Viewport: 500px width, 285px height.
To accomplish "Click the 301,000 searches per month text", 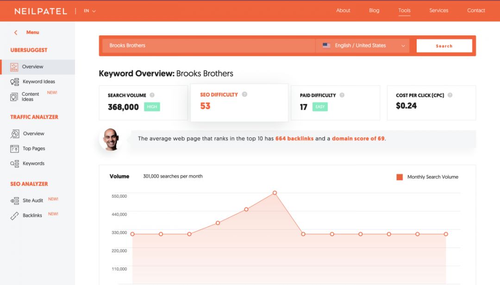I will tap(173, 176).
